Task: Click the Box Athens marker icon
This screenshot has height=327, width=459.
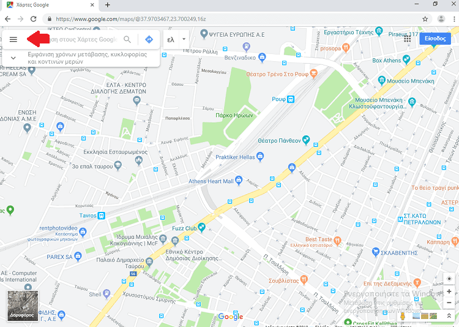Action: coord(406,60)
